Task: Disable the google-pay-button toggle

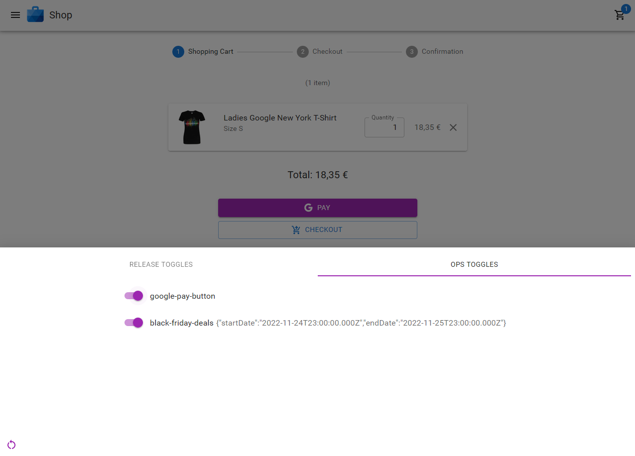Action: [133, 296]
